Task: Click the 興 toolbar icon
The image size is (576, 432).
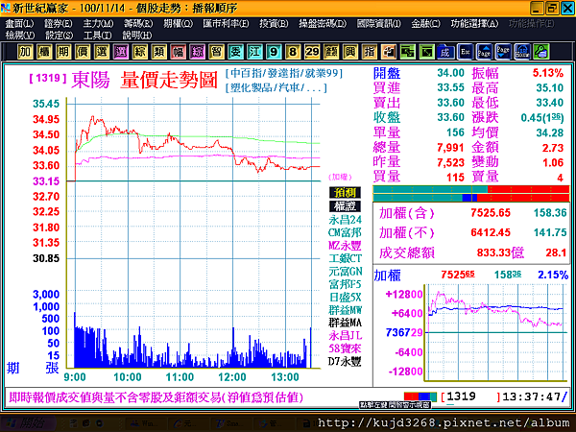Action: point(349,52)
